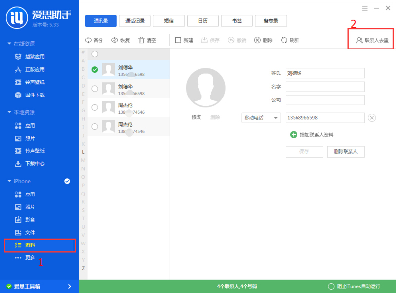Collapse the iPhone sidebar section
The width and height of the screenshot is (396, 293).
click(x=21, y=181)
